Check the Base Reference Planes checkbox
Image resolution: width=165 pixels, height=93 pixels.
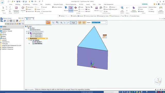coord(29,32)
